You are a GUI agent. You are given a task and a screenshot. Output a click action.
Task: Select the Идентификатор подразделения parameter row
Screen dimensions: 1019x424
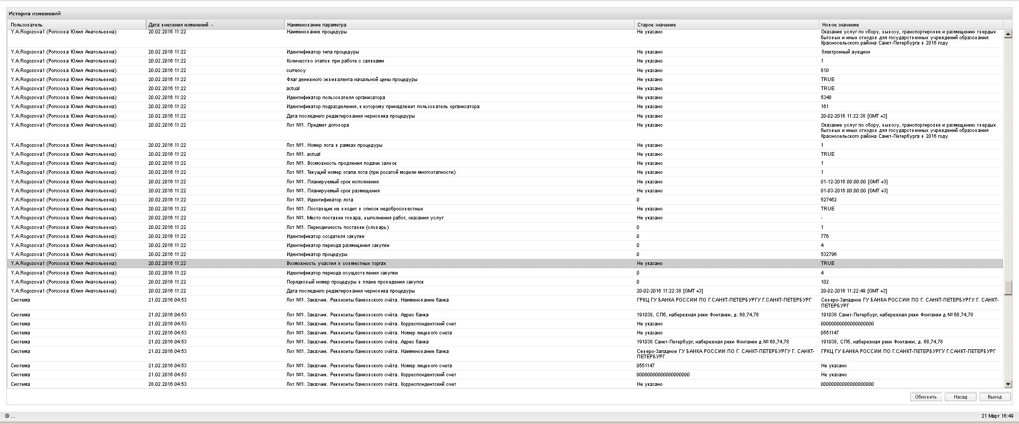505,107
